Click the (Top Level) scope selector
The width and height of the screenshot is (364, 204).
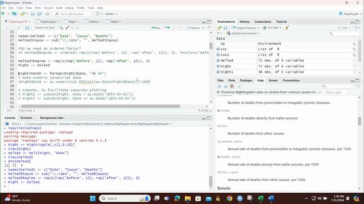point(27,110)
